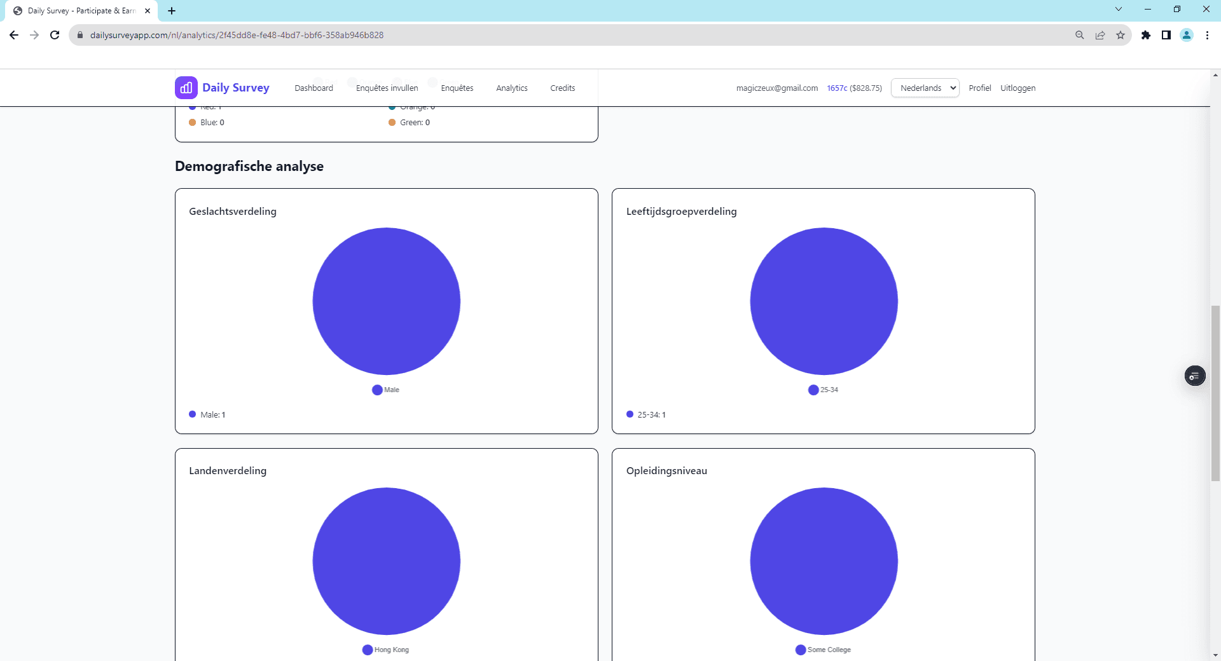Go to the Dashboard menu item
The image size is (1221, 661).
[x=314, y=88]
